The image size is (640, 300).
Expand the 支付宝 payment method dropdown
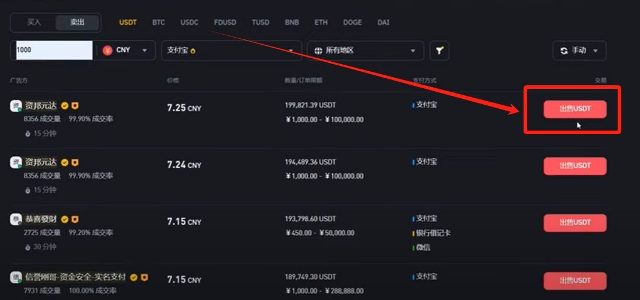(231, 51)
